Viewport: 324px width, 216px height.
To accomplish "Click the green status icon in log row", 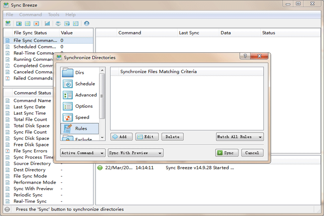I will (100, 168).
